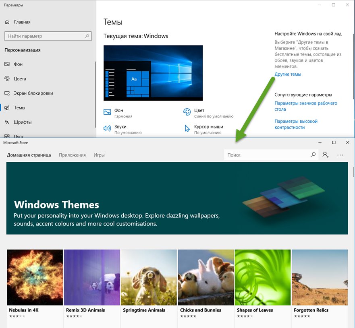Image resolution: width=355 pixels, height=328 pixels.
Task: Click the current Windows theme preview image
Action: (153, 73)
